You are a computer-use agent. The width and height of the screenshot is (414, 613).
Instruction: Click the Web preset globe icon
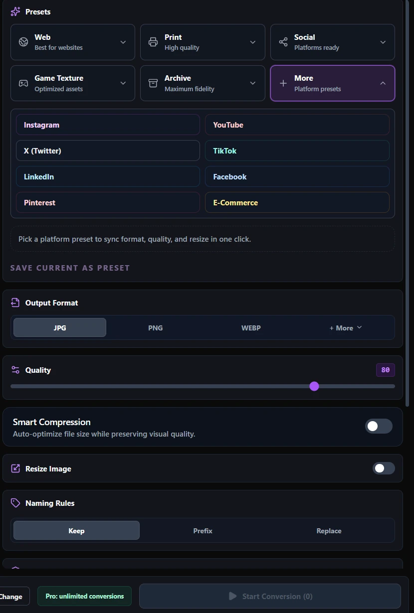tap(23, 42)
